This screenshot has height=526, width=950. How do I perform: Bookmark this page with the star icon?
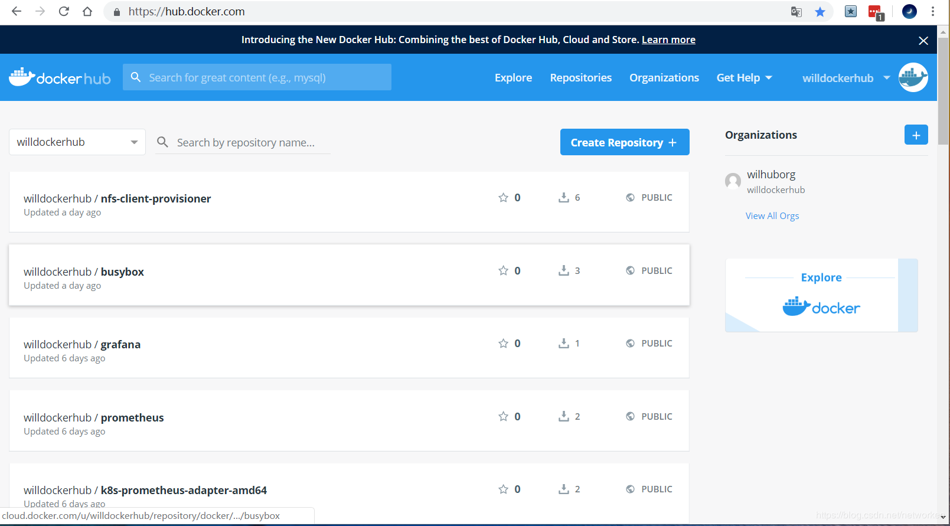coord(820,12)
